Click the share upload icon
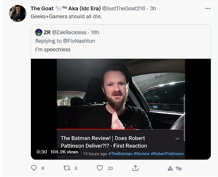 [135, 168]
